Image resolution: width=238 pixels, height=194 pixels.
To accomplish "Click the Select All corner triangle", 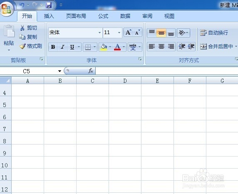I will pyautogui.click(x=6, y=80).
